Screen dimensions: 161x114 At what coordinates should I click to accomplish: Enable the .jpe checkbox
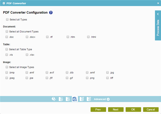tap(27, 78)
